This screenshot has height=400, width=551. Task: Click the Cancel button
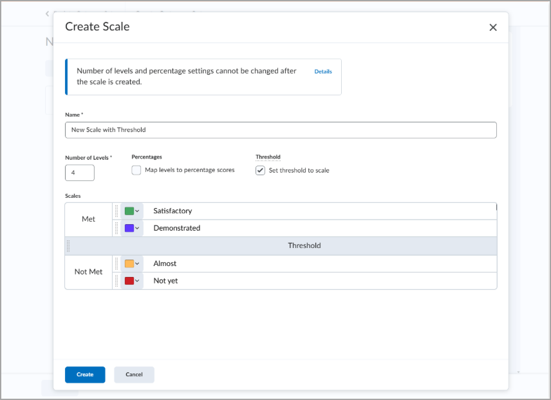135,375
